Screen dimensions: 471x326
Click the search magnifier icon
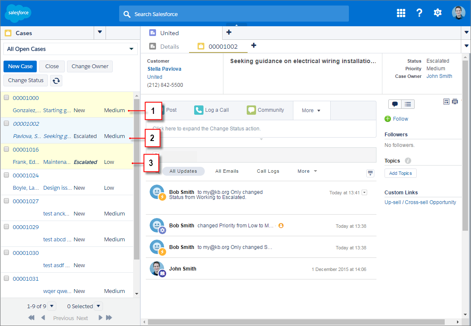point(127,14)
